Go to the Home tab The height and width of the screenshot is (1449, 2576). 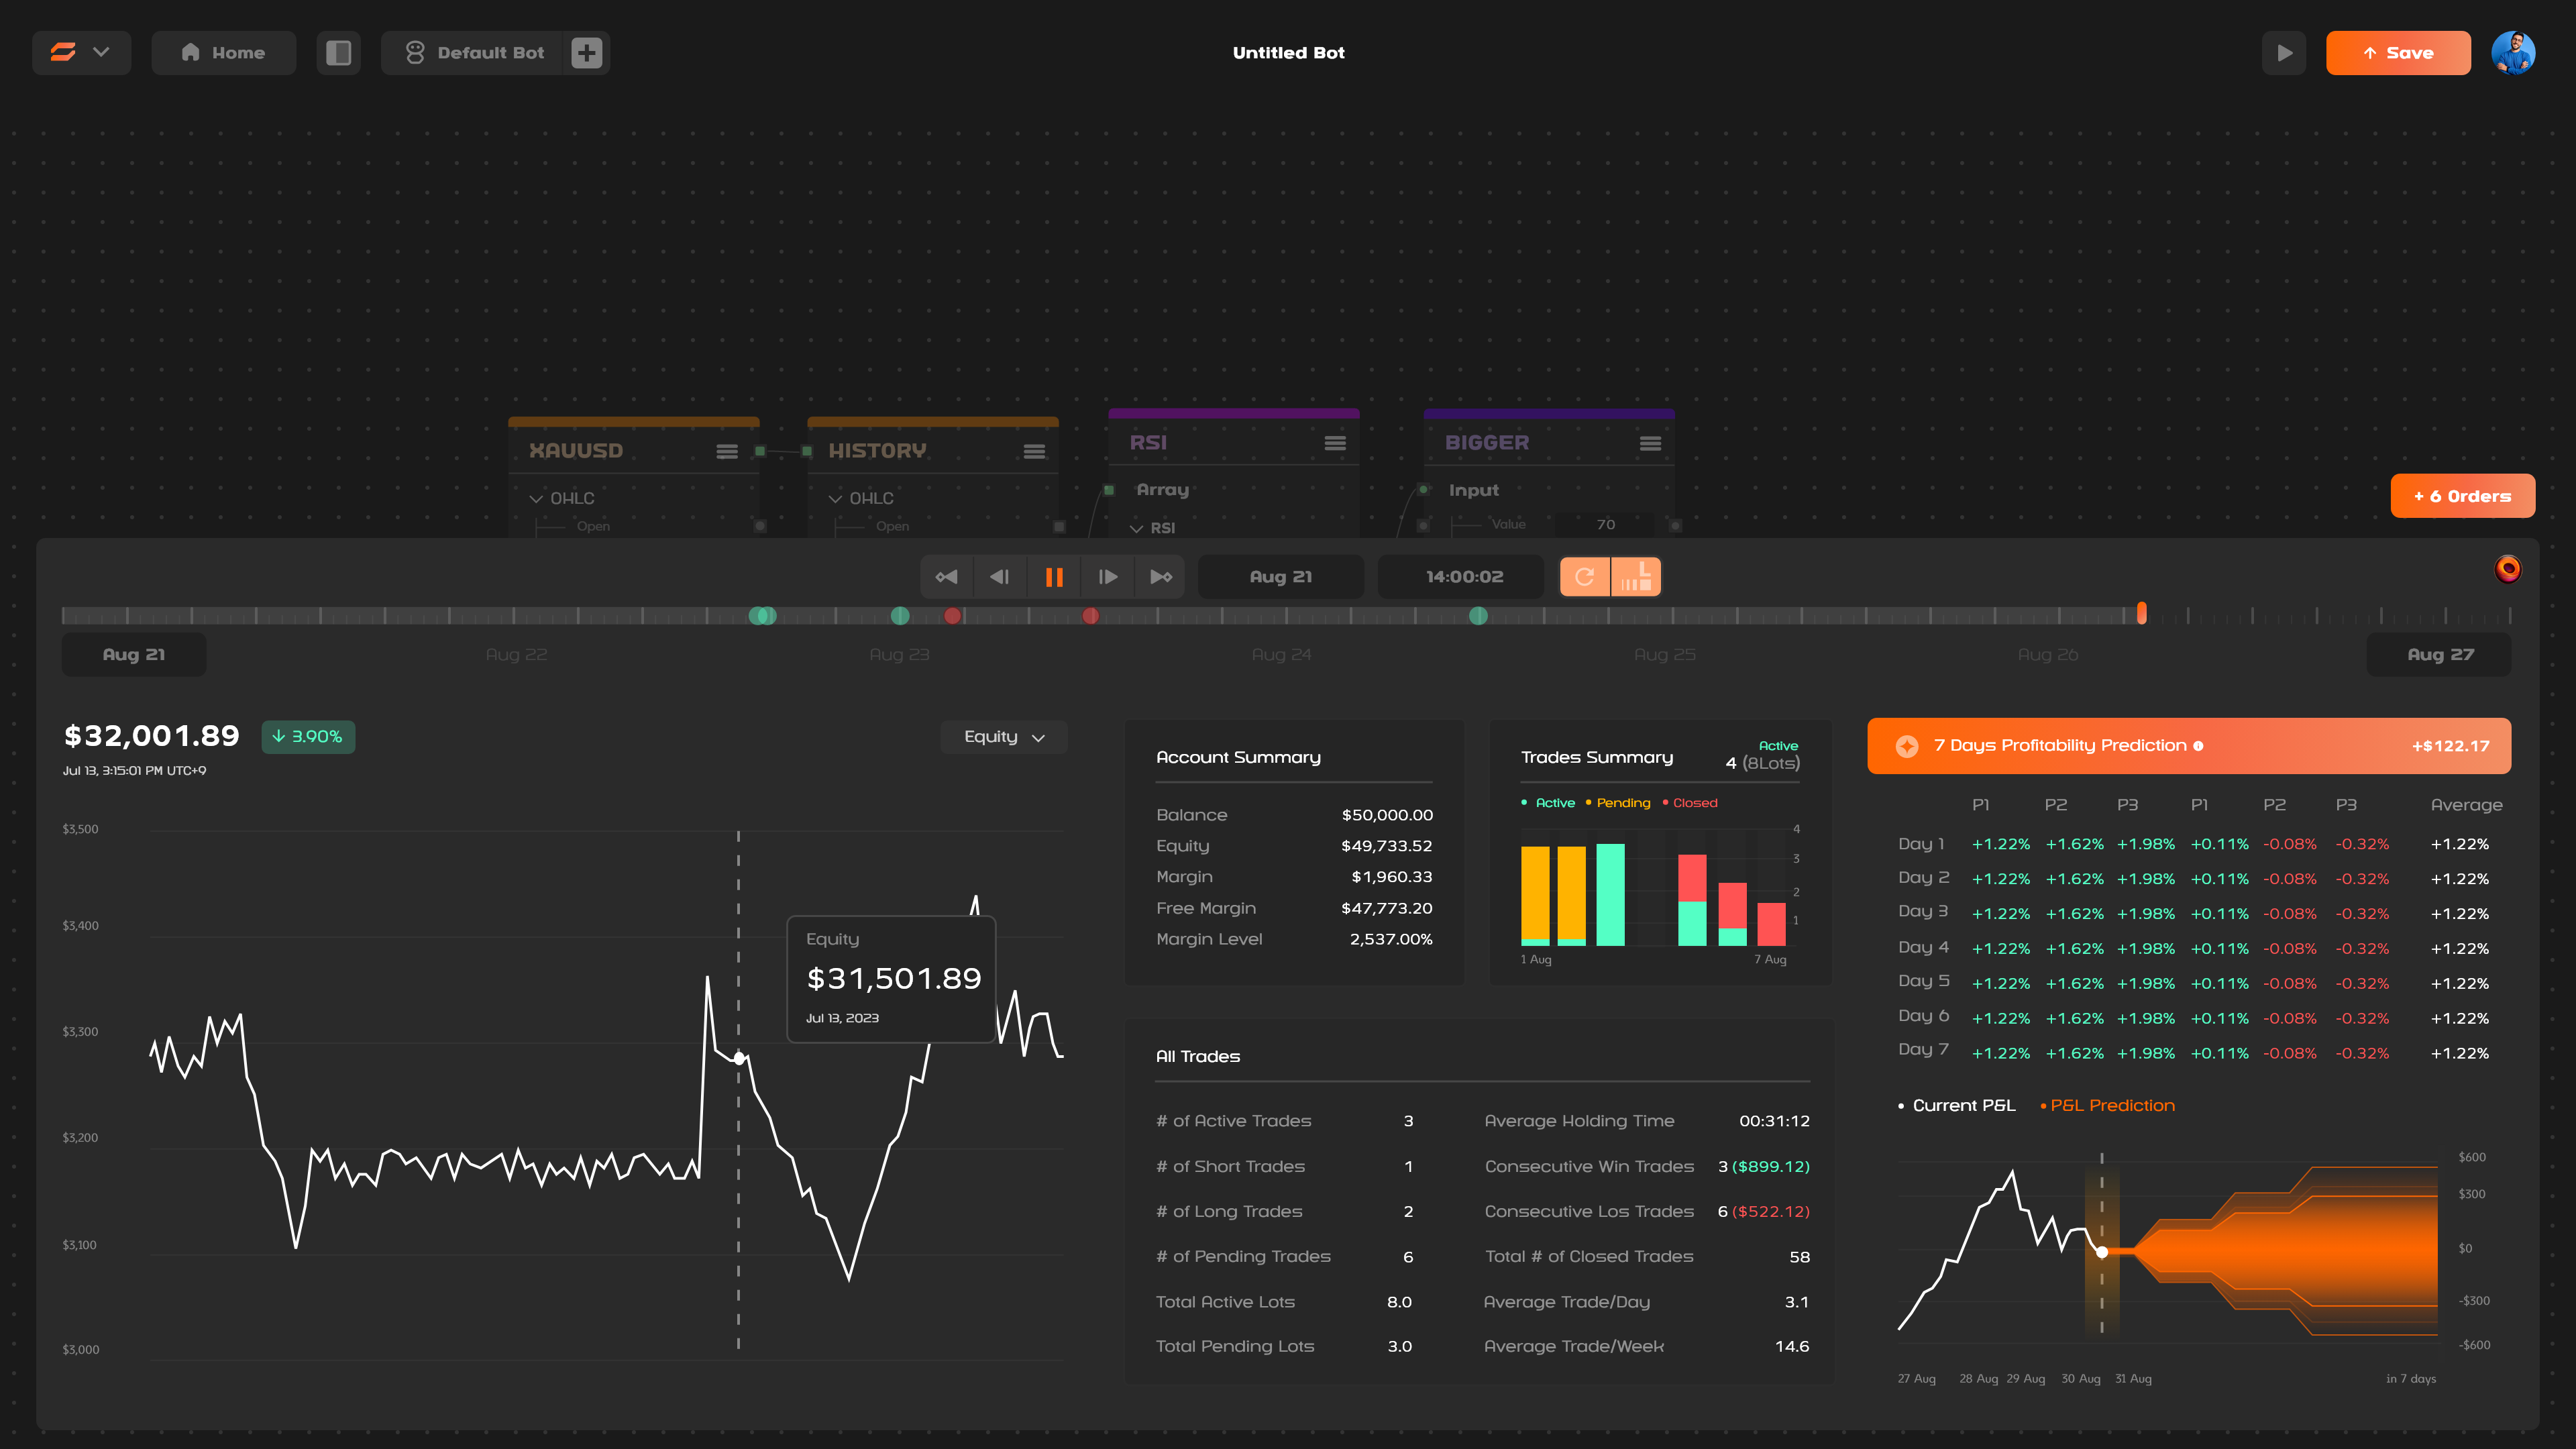click(223, 53)
